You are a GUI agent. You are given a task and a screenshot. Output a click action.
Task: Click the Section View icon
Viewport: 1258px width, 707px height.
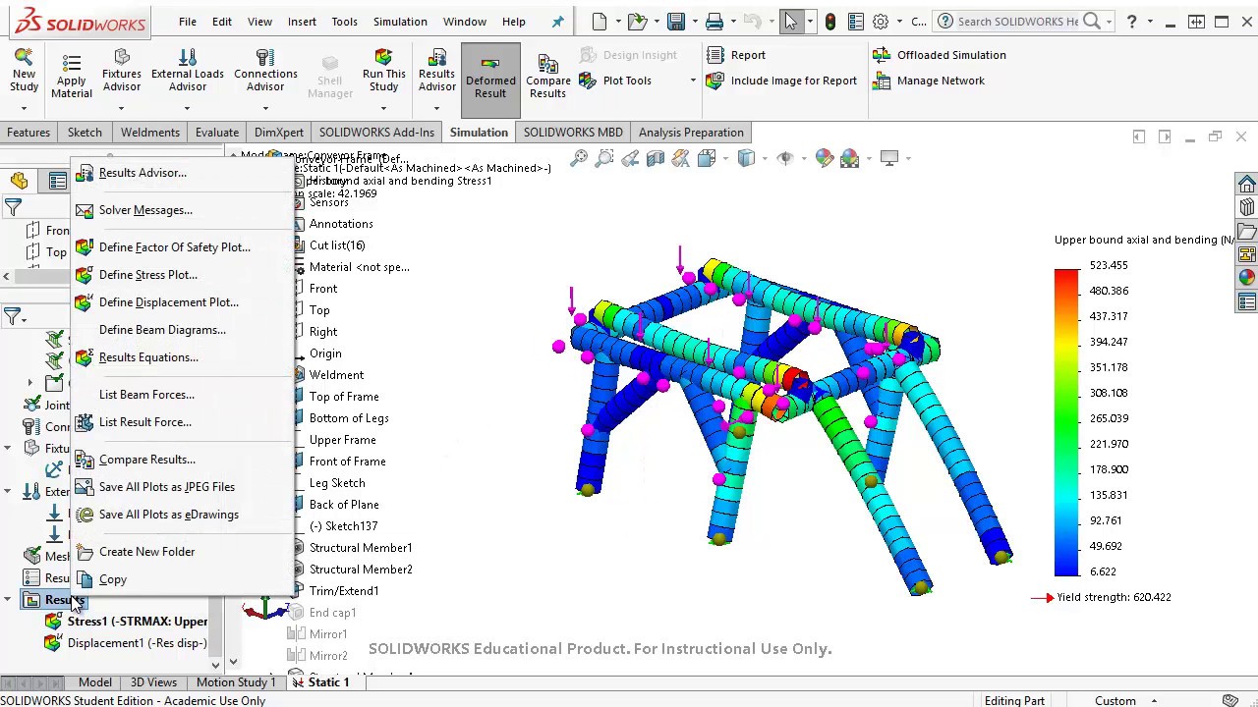click(656, 158)
